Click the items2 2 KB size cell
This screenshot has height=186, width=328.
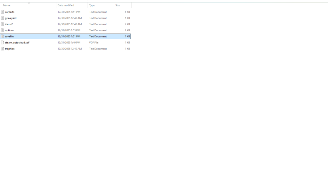tap(127, 24)
